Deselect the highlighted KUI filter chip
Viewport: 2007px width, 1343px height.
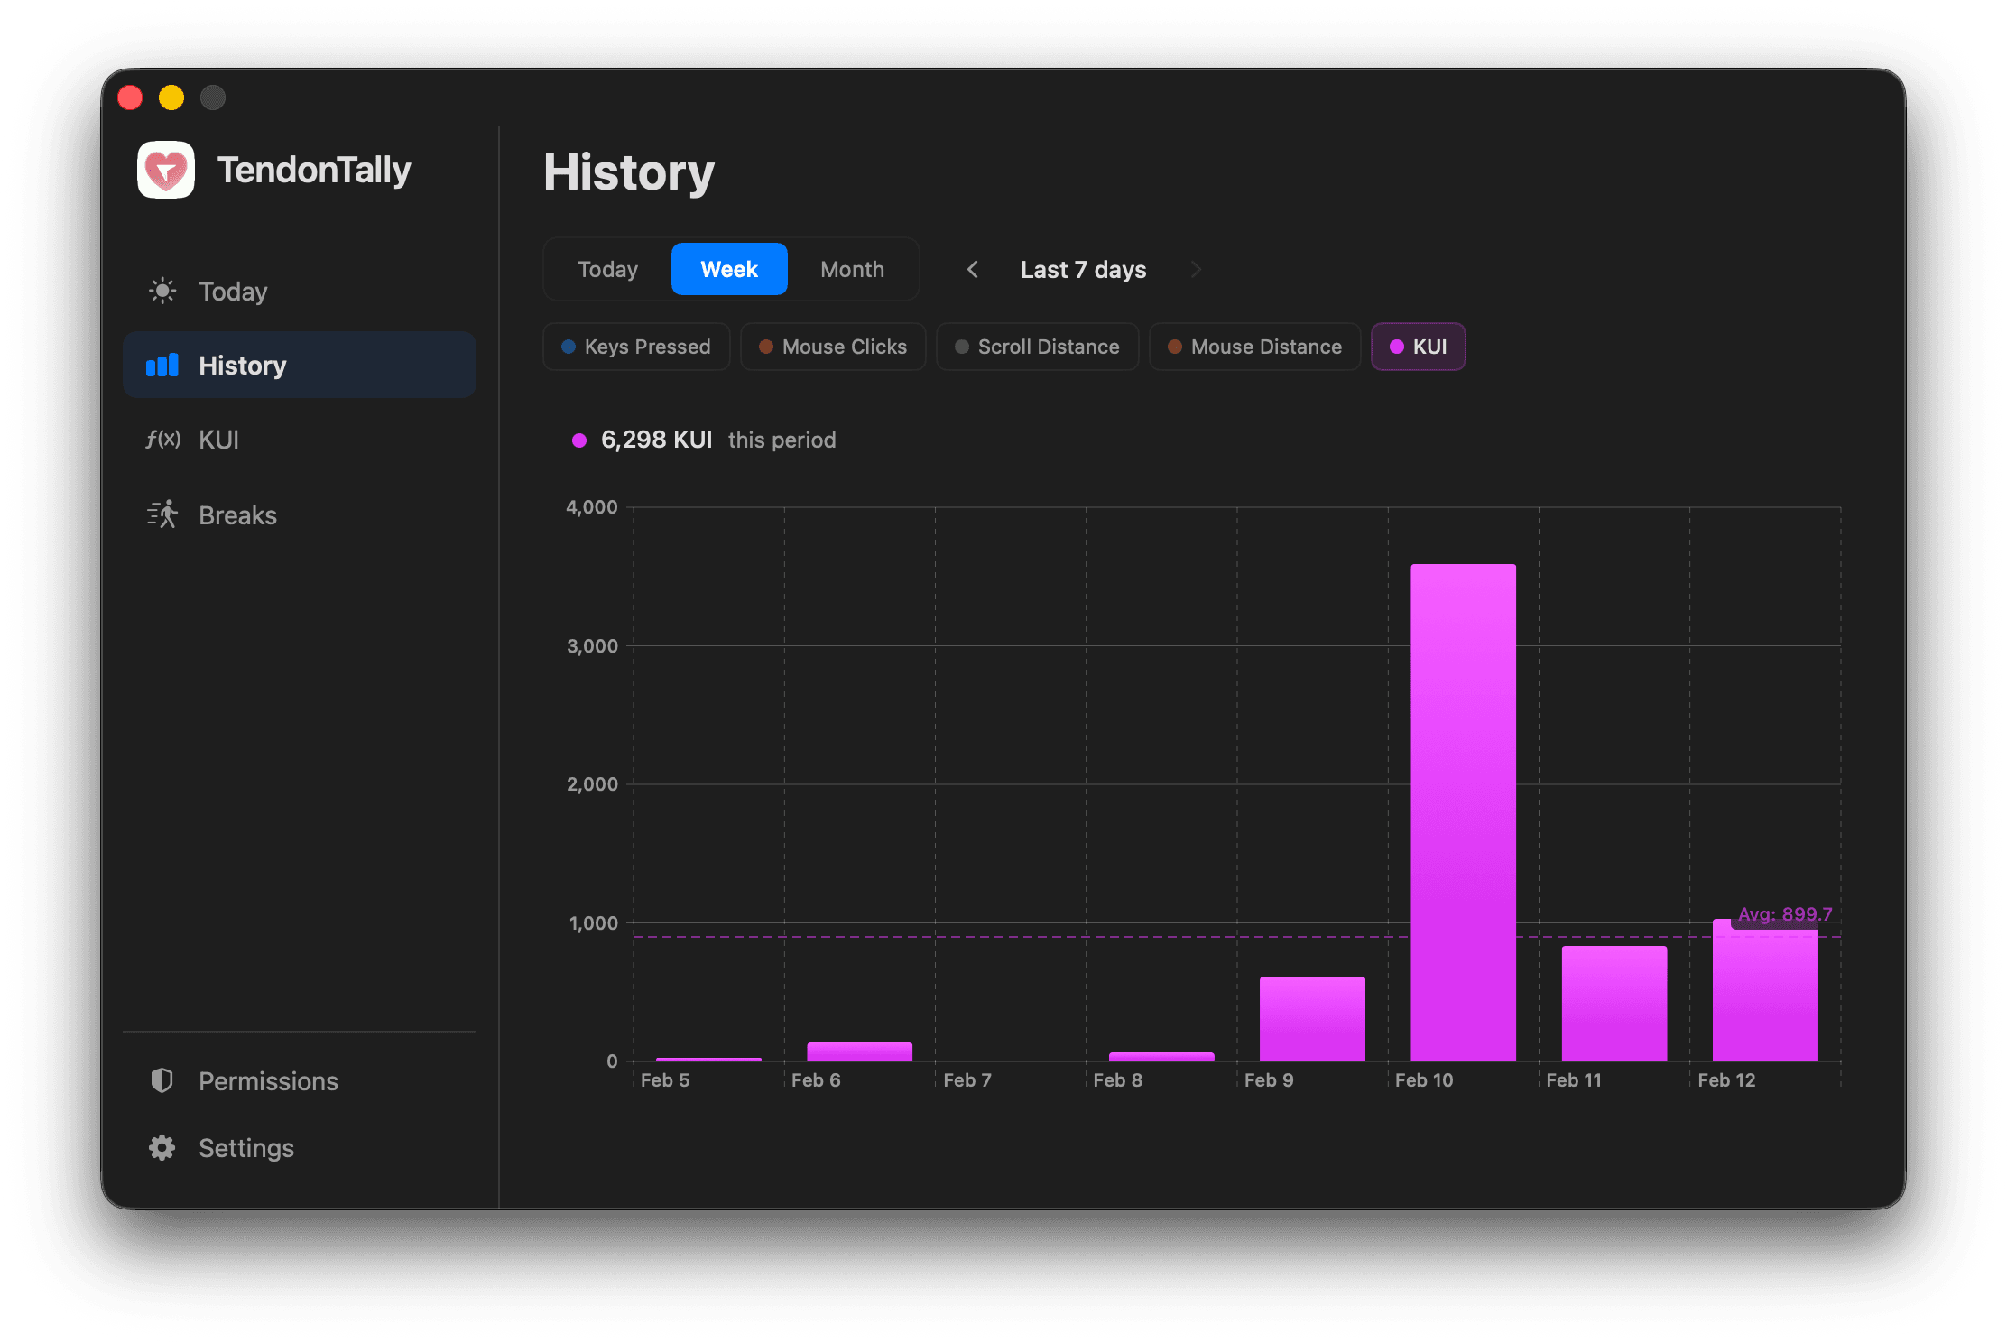pos(1418,347)
